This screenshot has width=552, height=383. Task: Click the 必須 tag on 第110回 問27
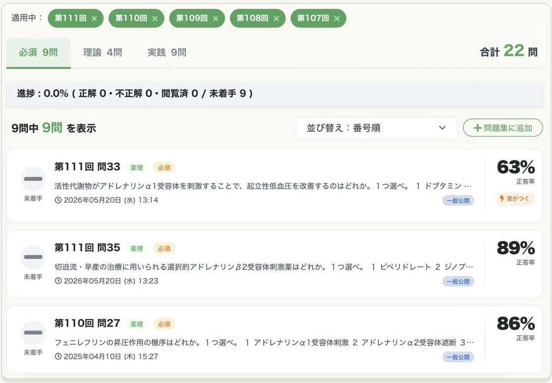point(164,324)
